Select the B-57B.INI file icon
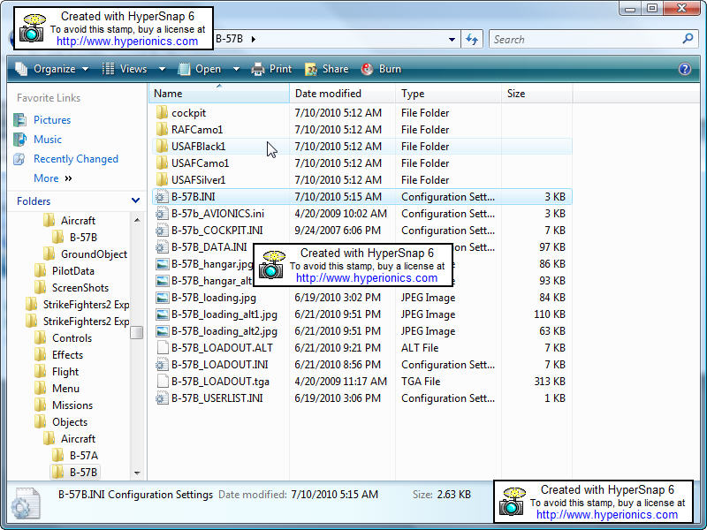The image size is (707, 530). (162, 196)
